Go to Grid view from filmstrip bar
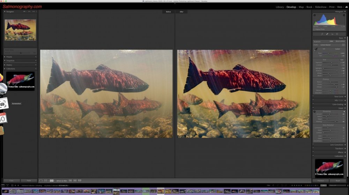349x195 pixels. 12,186
